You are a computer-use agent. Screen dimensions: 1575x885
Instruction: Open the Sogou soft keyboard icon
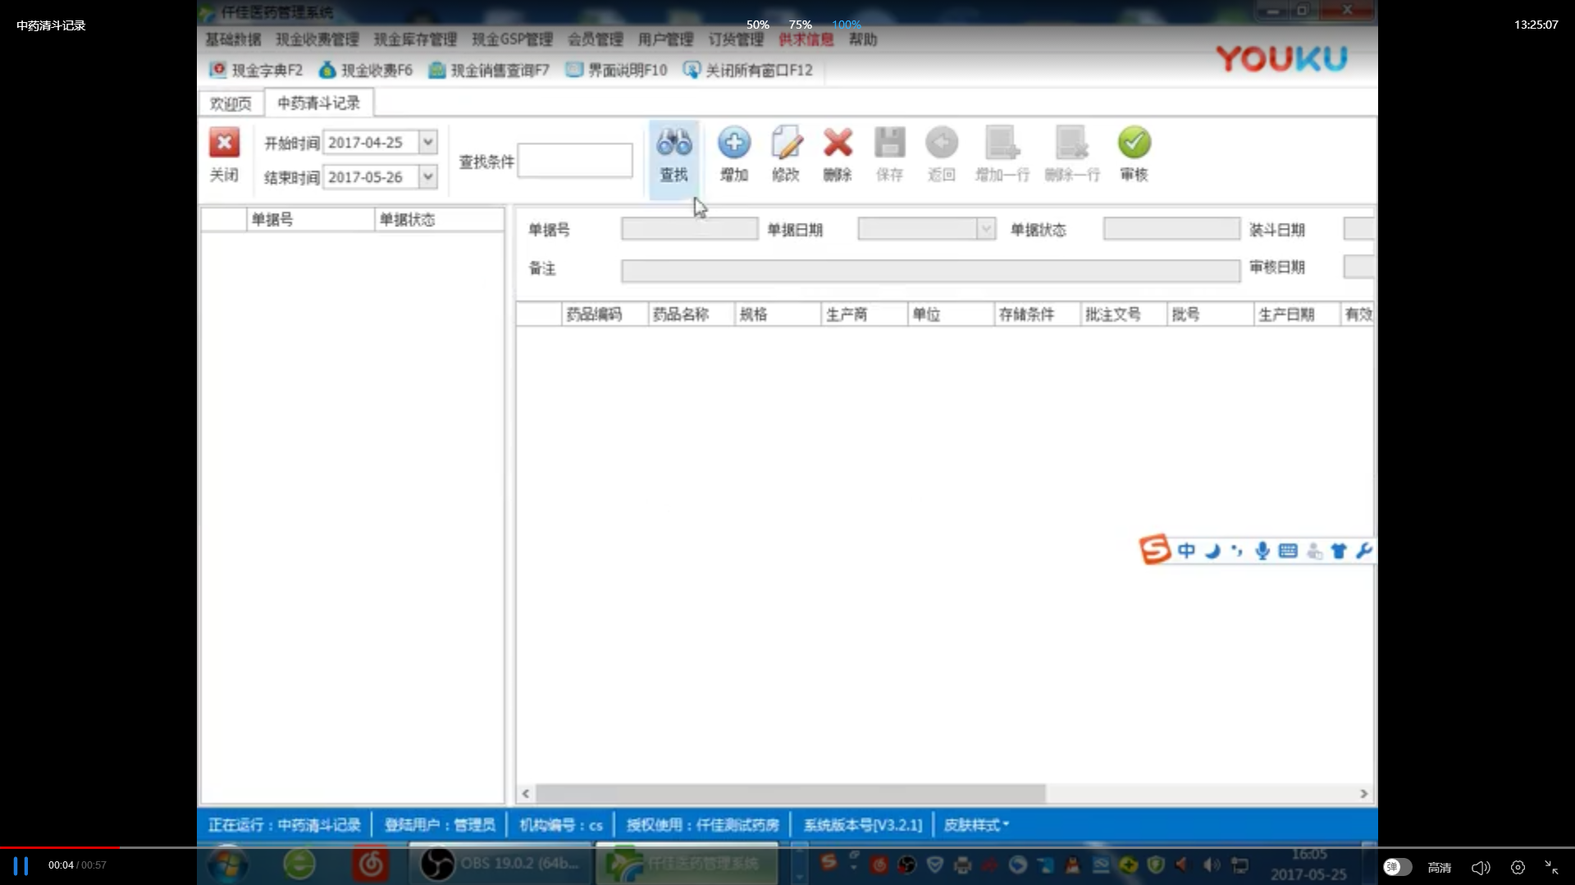click(1288, 551)
